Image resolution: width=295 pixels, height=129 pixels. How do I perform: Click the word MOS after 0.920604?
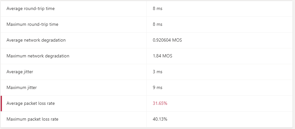point(177,40)
